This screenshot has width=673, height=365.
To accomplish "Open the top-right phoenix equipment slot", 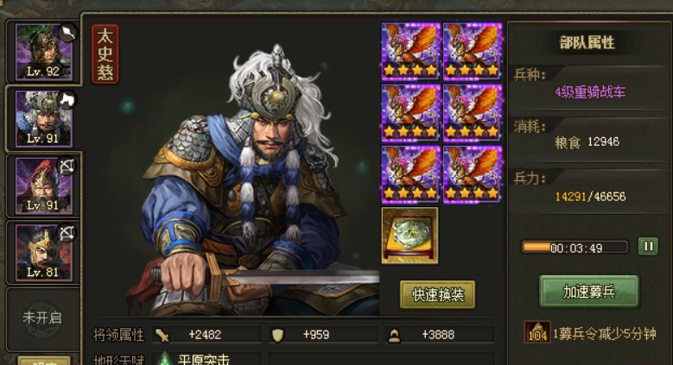I will [x=473, y=52].
